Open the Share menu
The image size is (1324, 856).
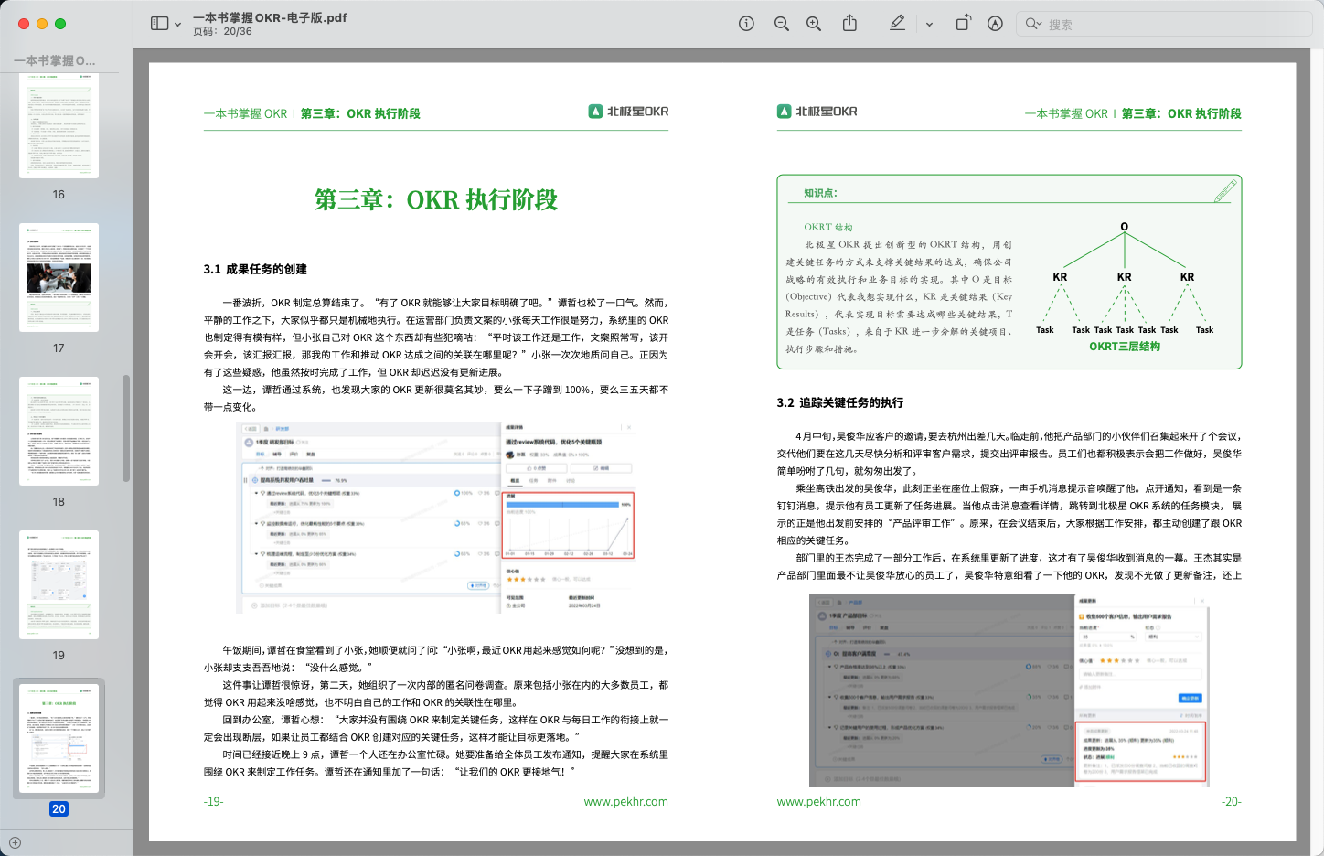(x=849, y=24)
